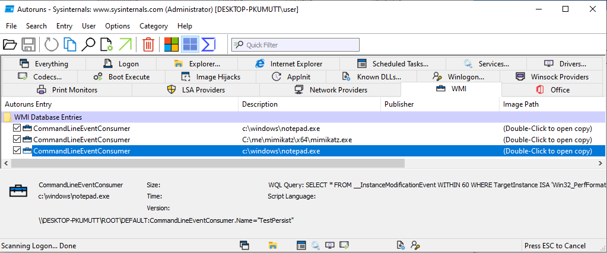
Task: Click into the Quick Filter field
Action: tap(300, 45)
